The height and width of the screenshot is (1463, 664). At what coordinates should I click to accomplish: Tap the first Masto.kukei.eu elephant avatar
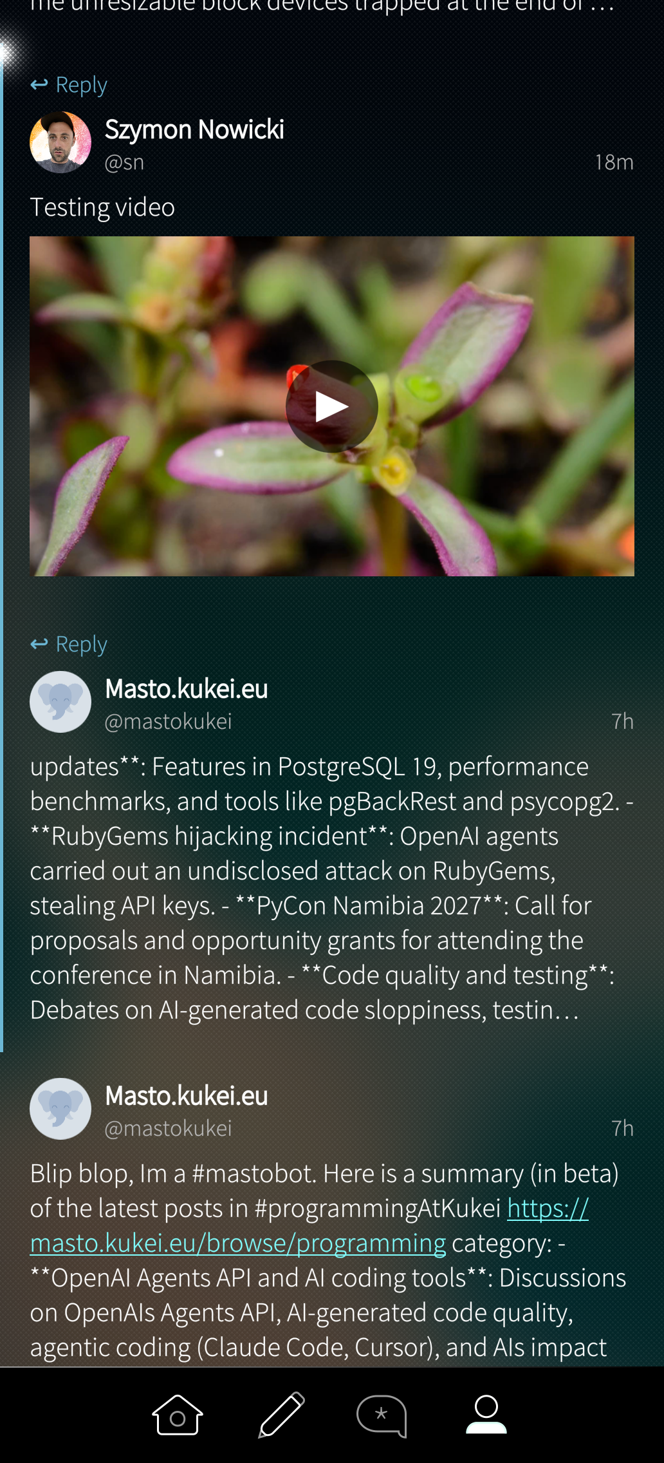[60, 702]
